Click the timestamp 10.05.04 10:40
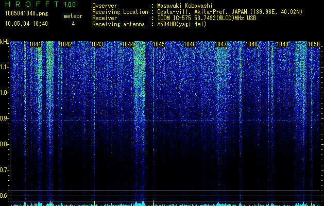The image size is (324, 206). point(26,24)
